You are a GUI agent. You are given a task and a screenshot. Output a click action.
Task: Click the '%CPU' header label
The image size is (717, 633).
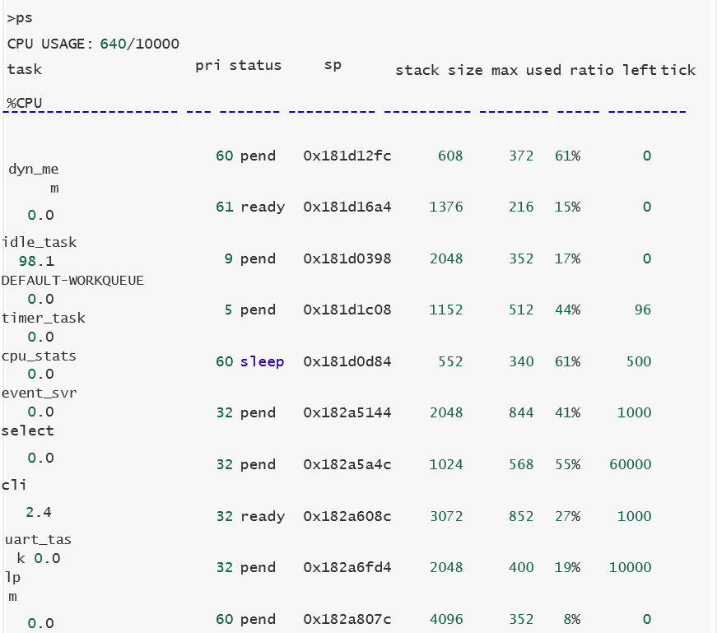(25, 103)
